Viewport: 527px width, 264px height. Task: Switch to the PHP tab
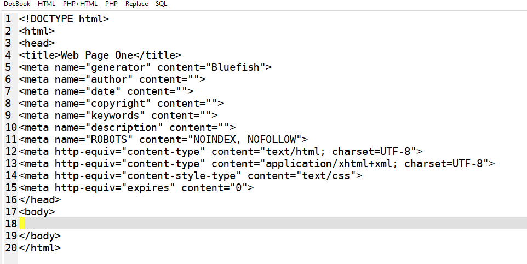[x=111, y=4]
